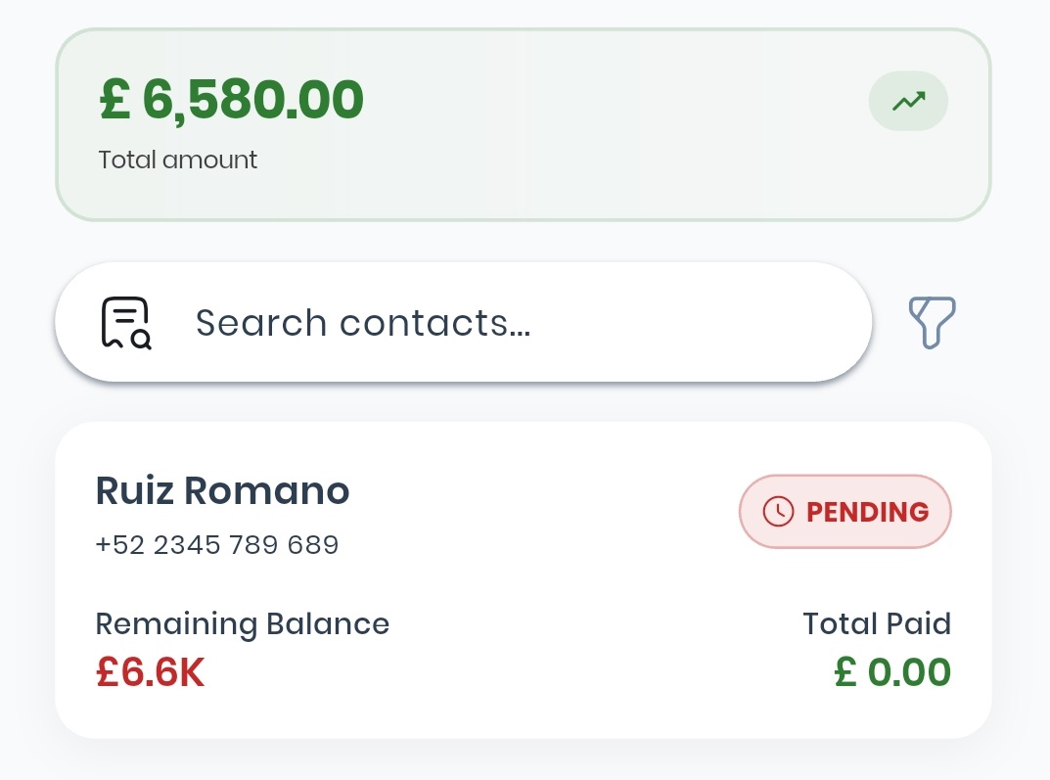
Task: Select the funnel icon beside the search field
Action: point(931,322)
